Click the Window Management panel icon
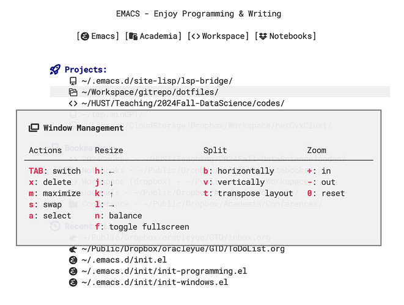The width and height of the screenshot is (404, 305). tap(34, 128)
